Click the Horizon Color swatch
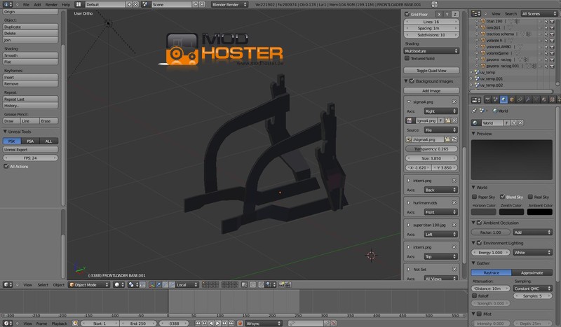This screenshot has height=327, width=561. 484,212
